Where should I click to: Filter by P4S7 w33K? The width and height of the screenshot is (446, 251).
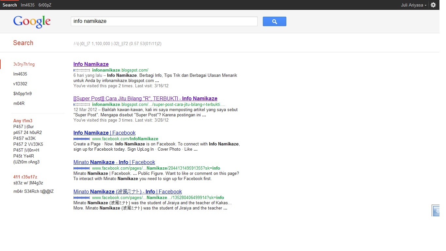tap(24, 139)
